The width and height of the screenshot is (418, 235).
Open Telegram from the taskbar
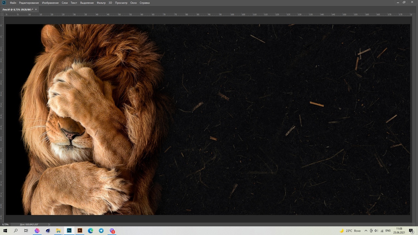click(x=101, y=231)
